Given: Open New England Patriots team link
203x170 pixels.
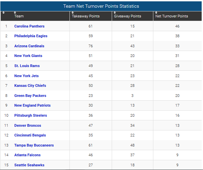Looking at the screenshot, I should pos(32,105).
